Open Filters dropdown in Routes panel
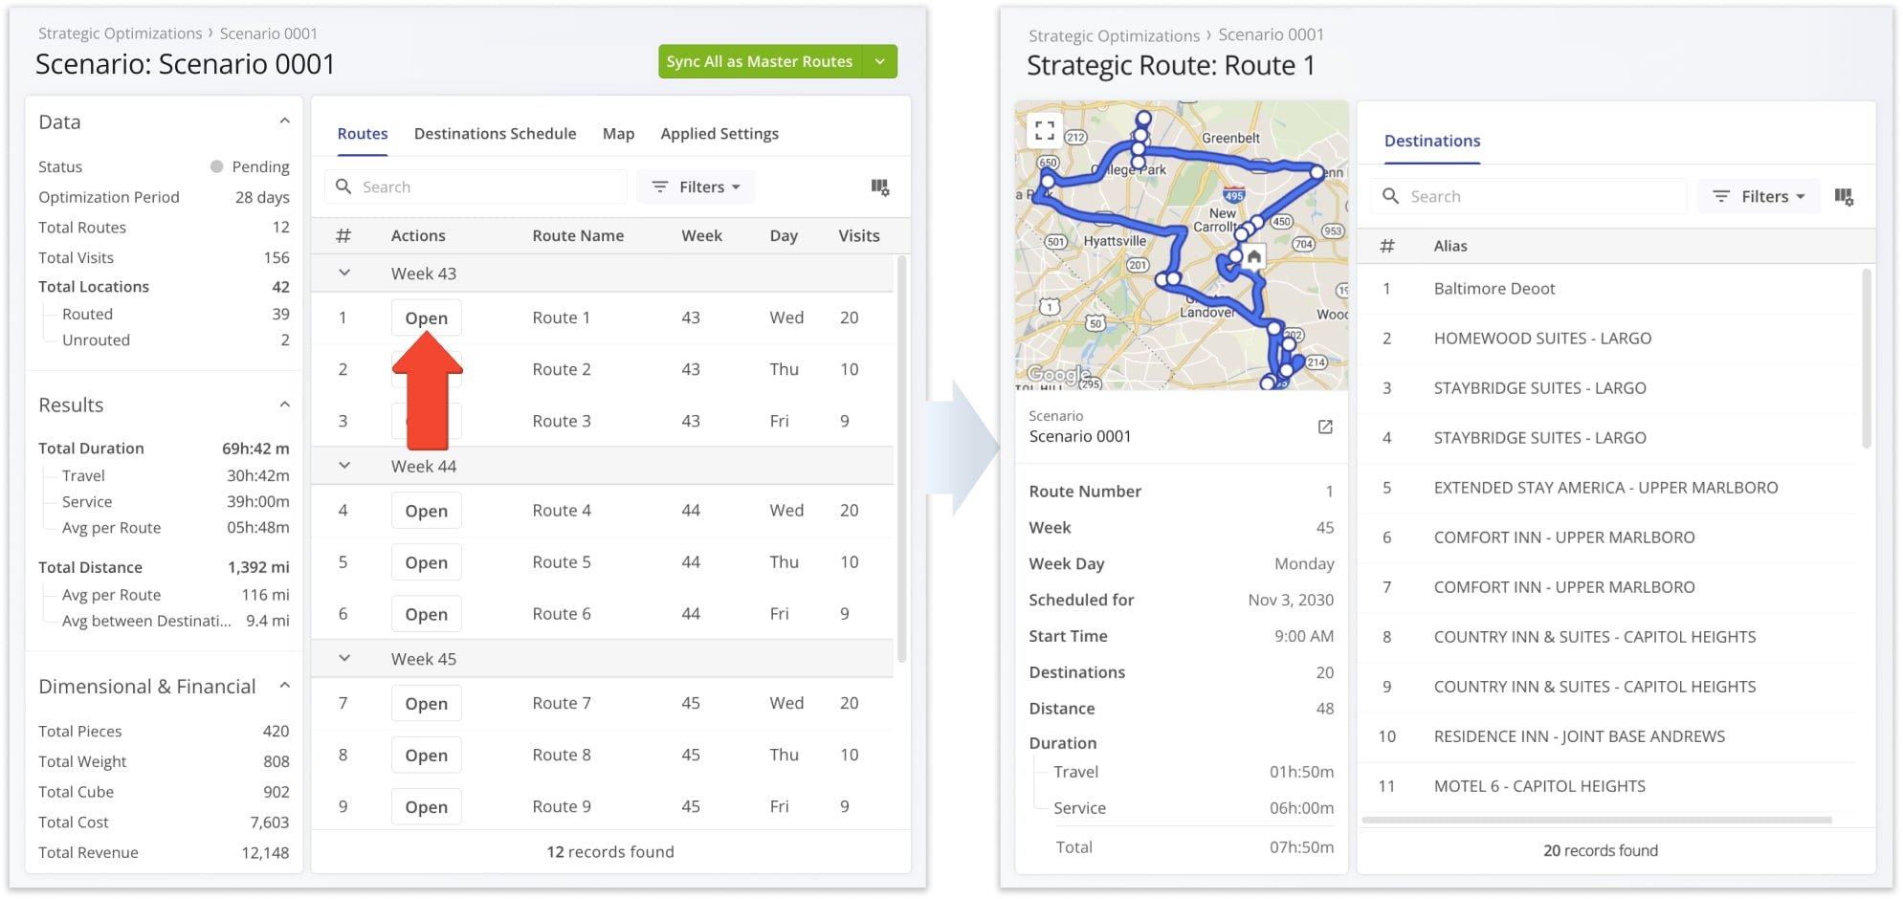Screen dimensions: 1903x899 697,187
